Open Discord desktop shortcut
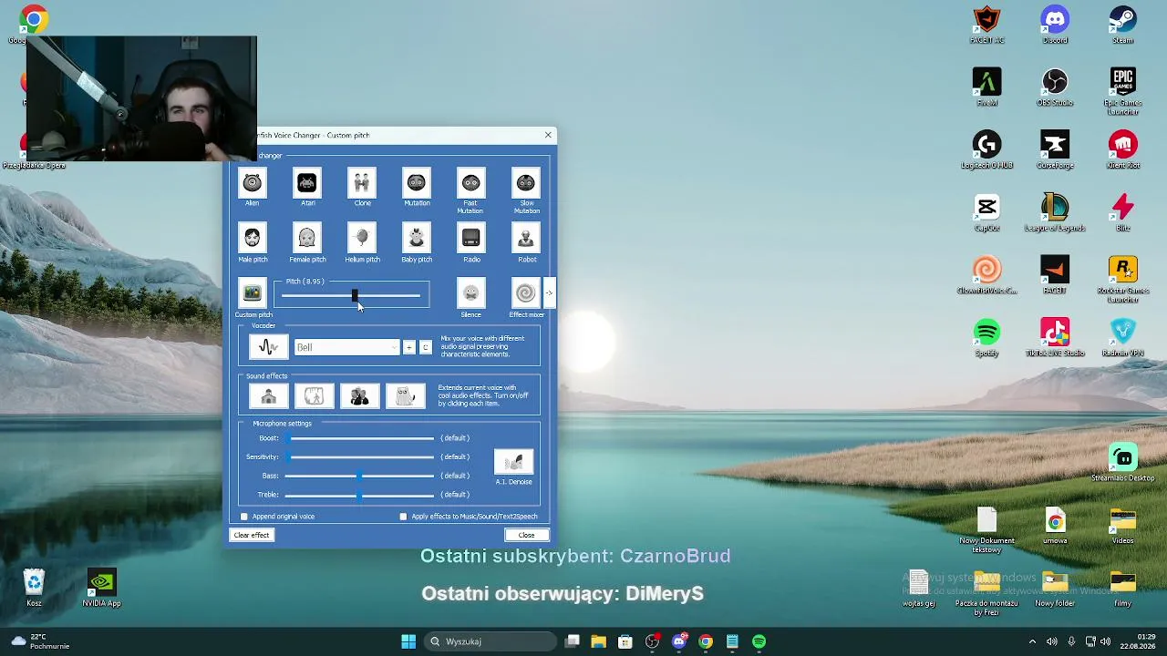Screen dimensions: 1167x656 point(1055,25)
